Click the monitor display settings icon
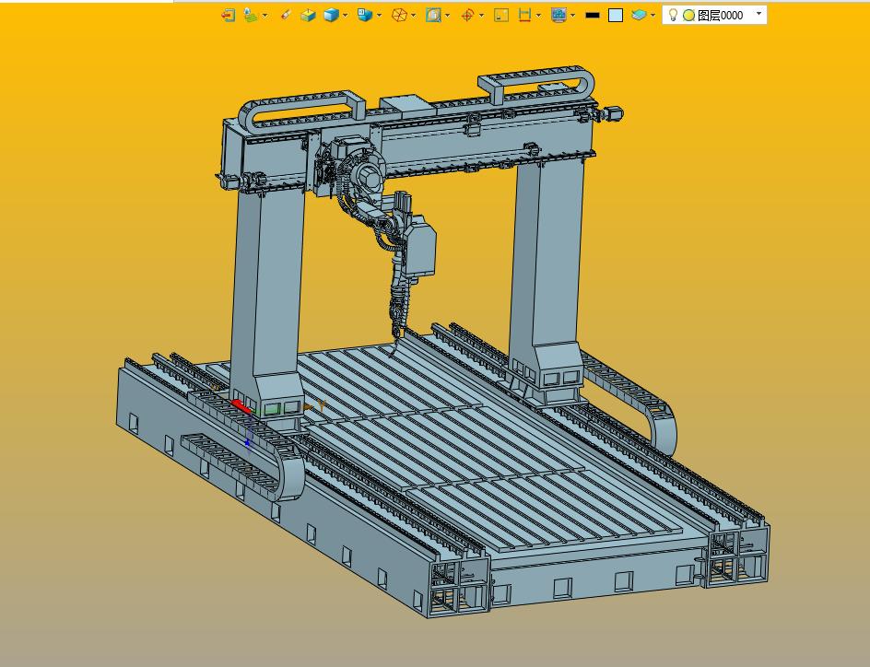870x667 pixels. click(558, 15)
